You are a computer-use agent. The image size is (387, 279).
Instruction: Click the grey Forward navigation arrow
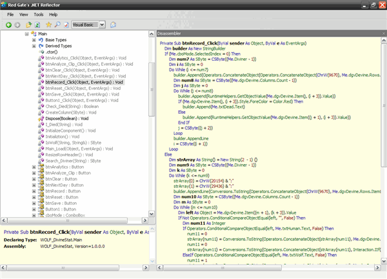[17, 25]
